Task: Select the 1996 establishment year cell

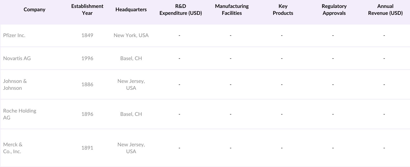Action: 87,58
